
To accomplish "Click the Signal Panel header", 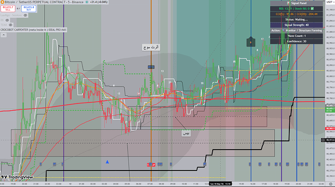I will pyautogui.click(x=297, y=3).
